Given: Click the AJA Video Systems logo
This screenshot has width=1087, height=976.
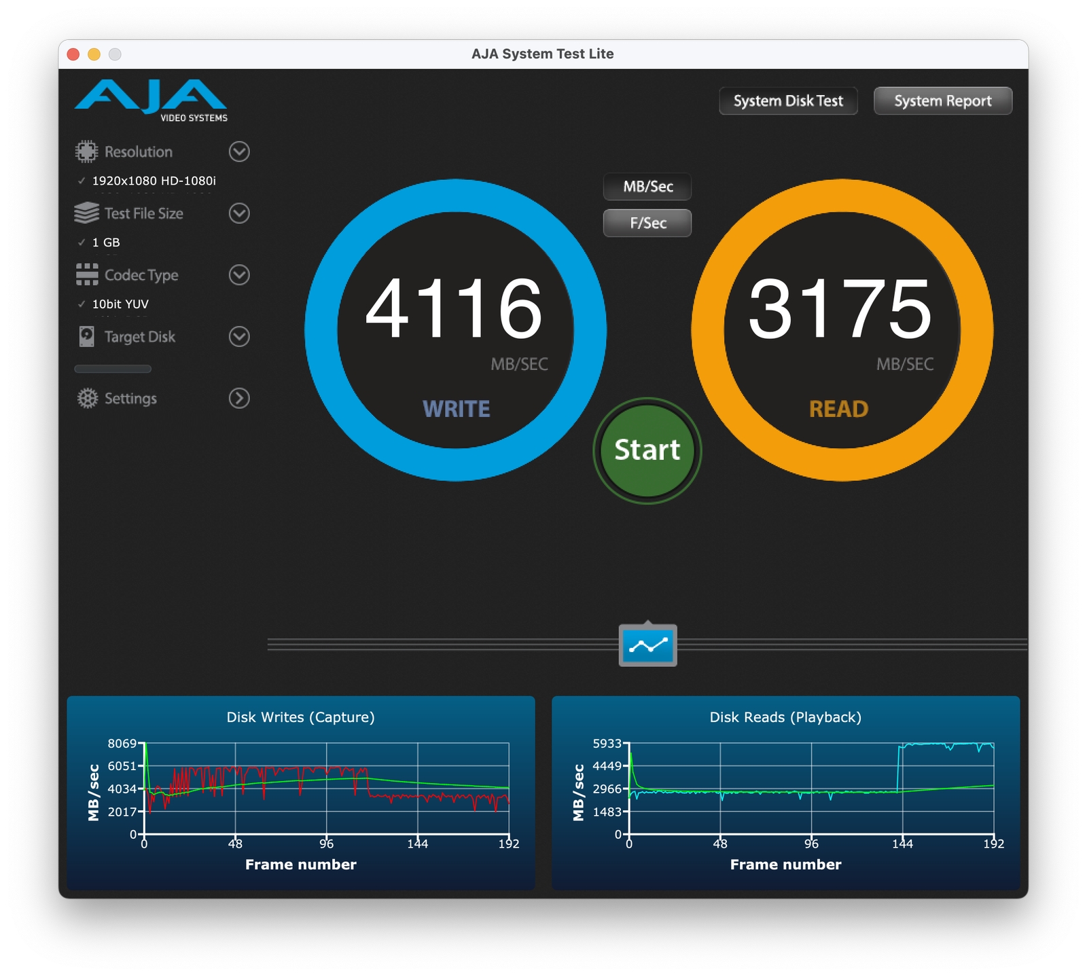Looking at the screenshot, I should (151, 101).
